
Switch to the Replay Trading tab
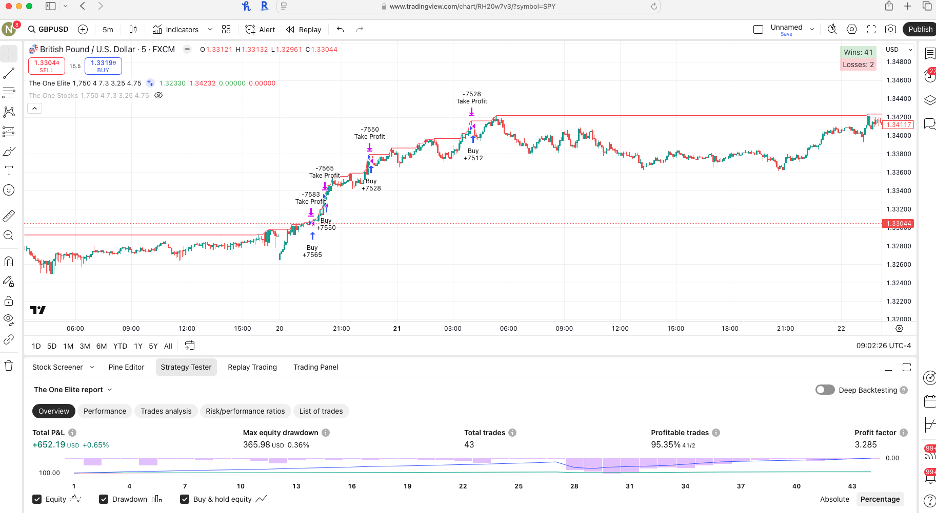(252, 367)
